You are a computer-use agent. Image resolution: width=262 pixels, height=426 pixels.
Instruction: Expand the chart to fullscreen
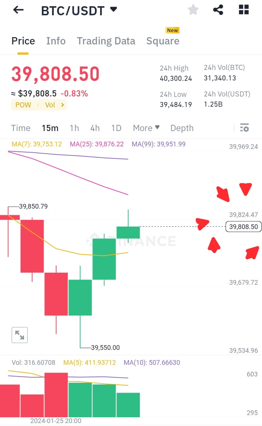point(19,335)
